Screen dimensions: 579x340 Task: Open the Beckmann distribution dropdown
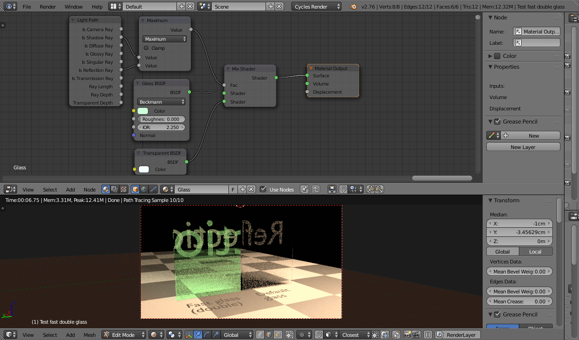tap(161, 101)
